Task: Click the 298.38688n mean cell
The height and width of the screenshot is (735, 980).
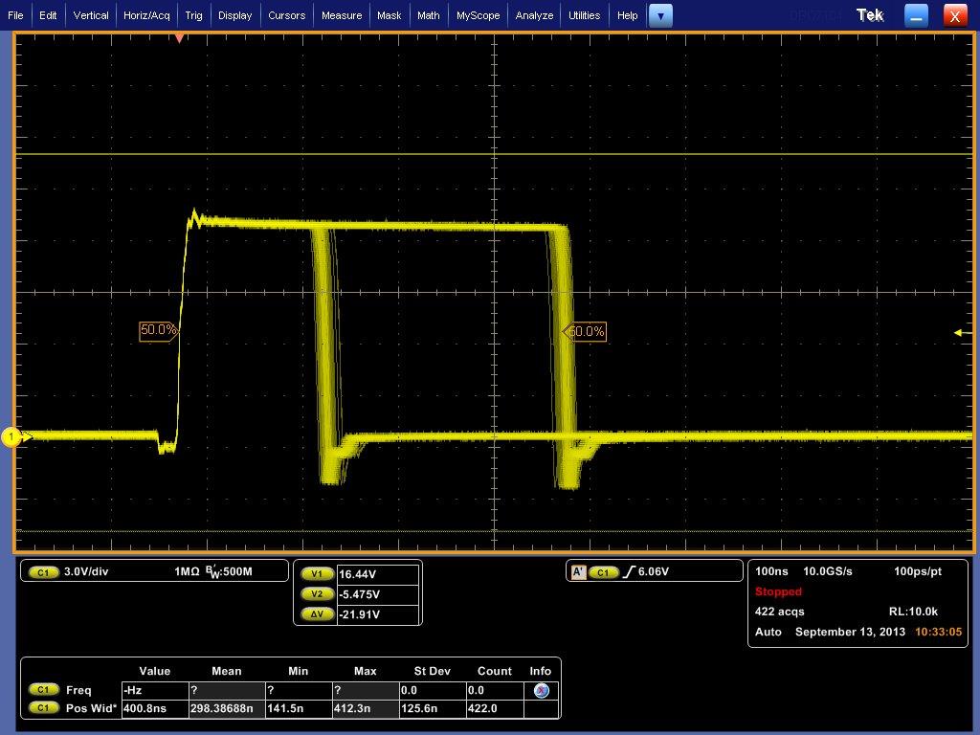Action: (227, 709)
